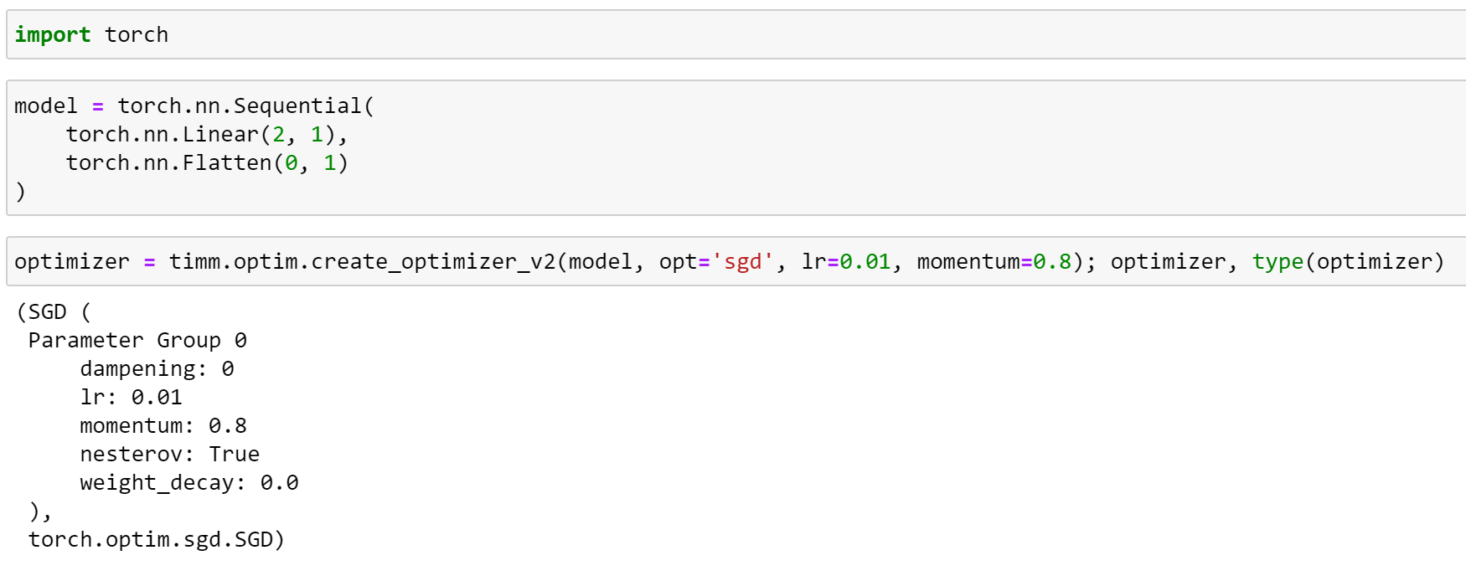Click the red 'sgd' string literal
The width and height of the screenshot is (1466, 581).
tap(742, 262)
